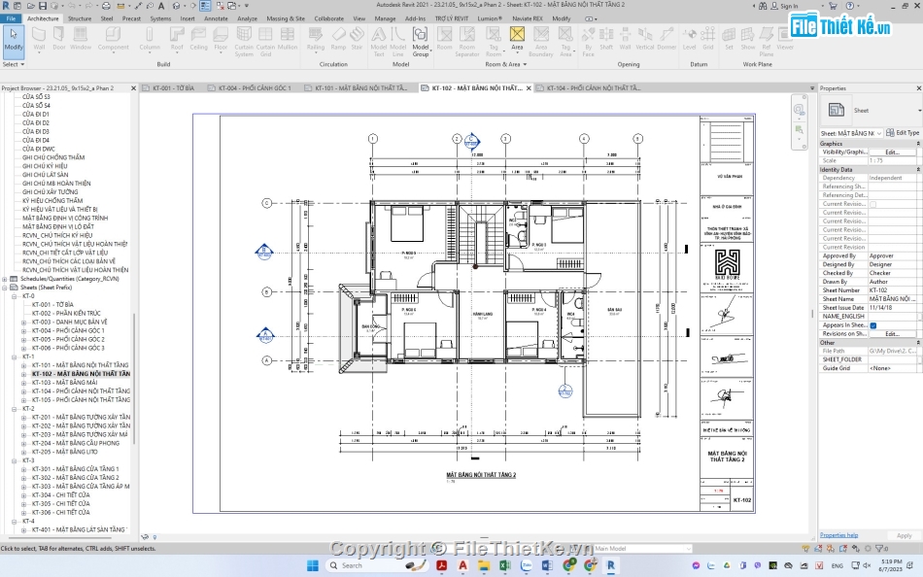Collapse the KT-2 sheet group

15,409
